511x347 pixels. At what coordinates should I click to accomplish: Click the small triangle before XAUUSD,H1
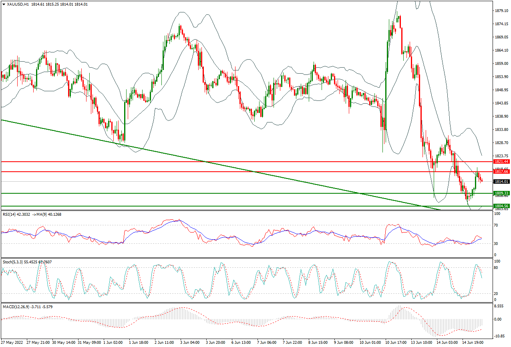[4, 4]
